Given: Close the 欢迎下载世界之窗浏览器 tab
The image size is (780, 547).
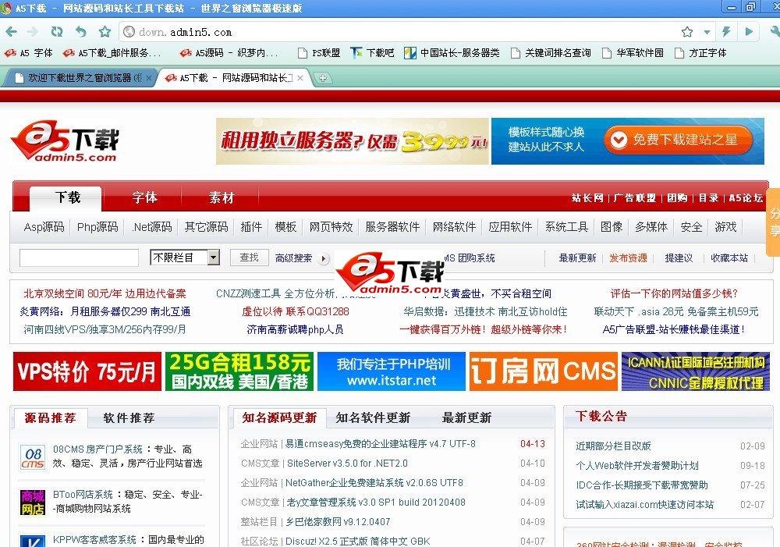Looking at the screenshot, I should pos(149,78).
